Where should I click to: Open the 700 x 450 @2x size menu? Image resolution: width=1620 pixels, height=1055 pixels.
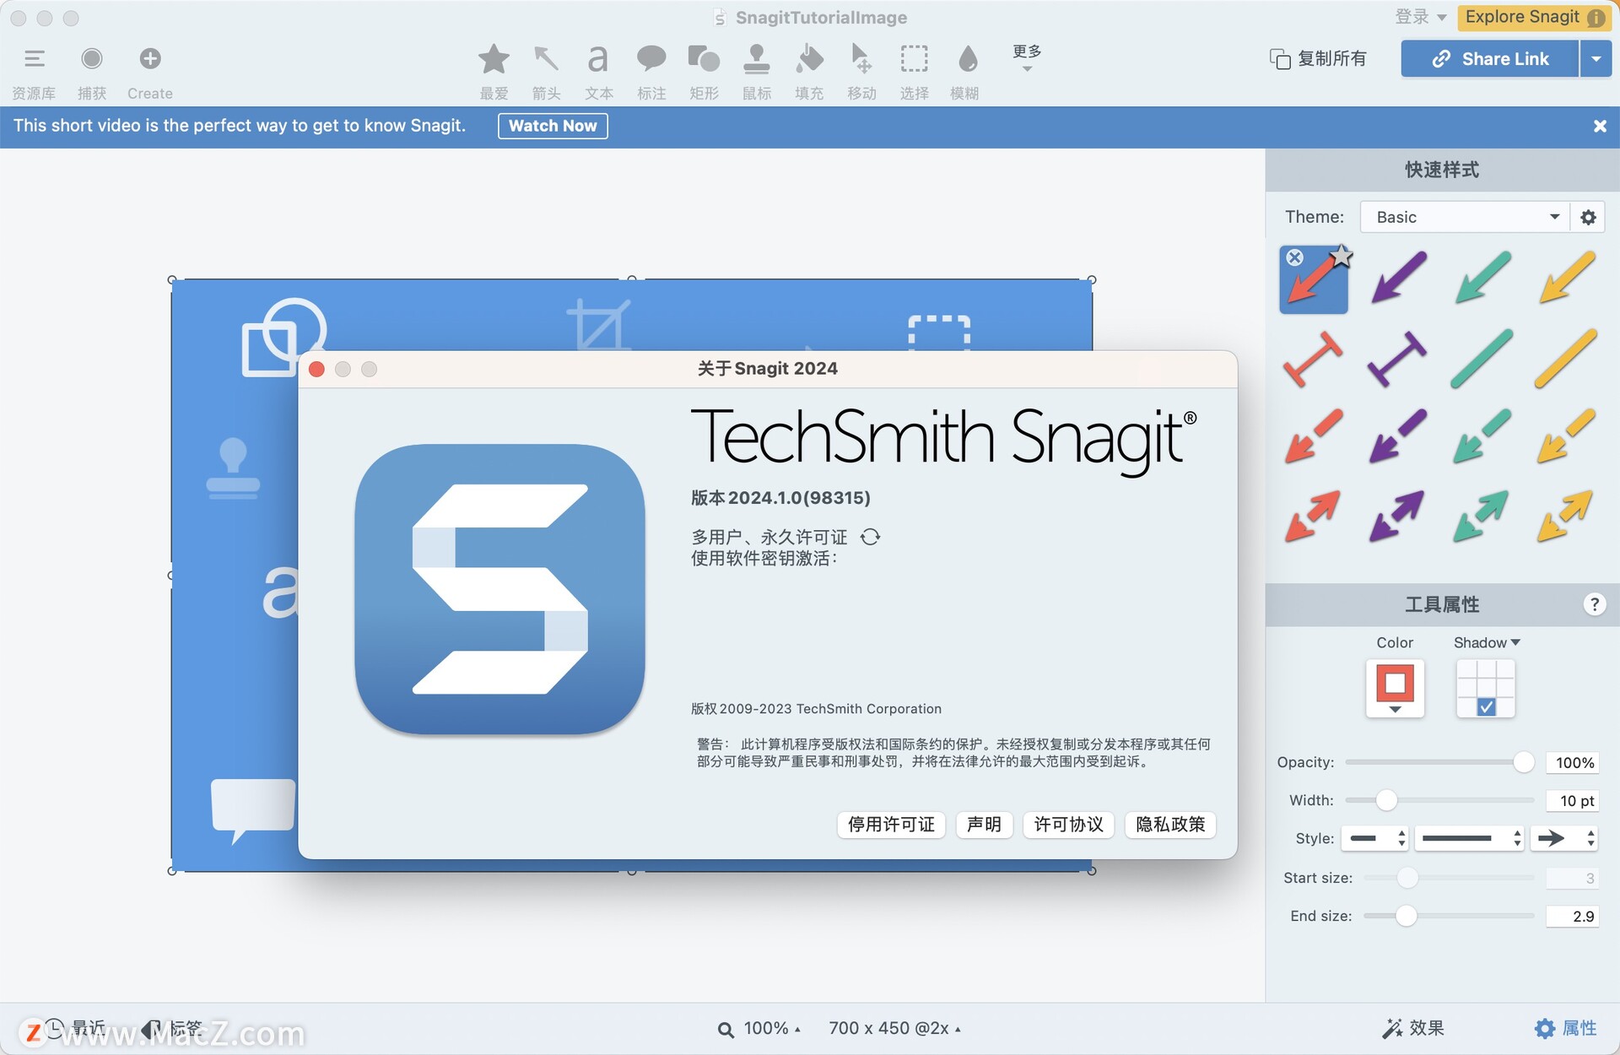coord(894,1029)
